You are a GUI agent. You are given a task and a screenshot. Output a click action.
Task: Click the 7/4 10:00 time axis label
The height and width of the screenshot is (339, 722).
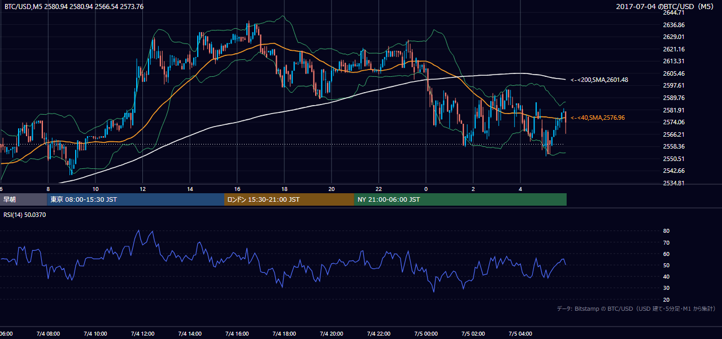coord(95,334)
